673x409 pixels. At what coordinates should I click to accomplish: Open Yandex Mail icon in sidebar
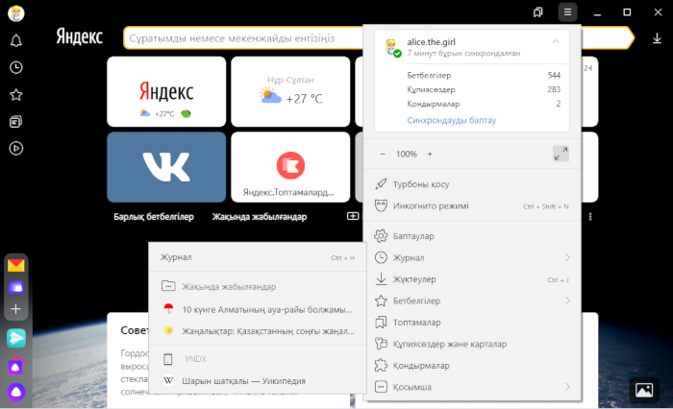tap(16, 265)
